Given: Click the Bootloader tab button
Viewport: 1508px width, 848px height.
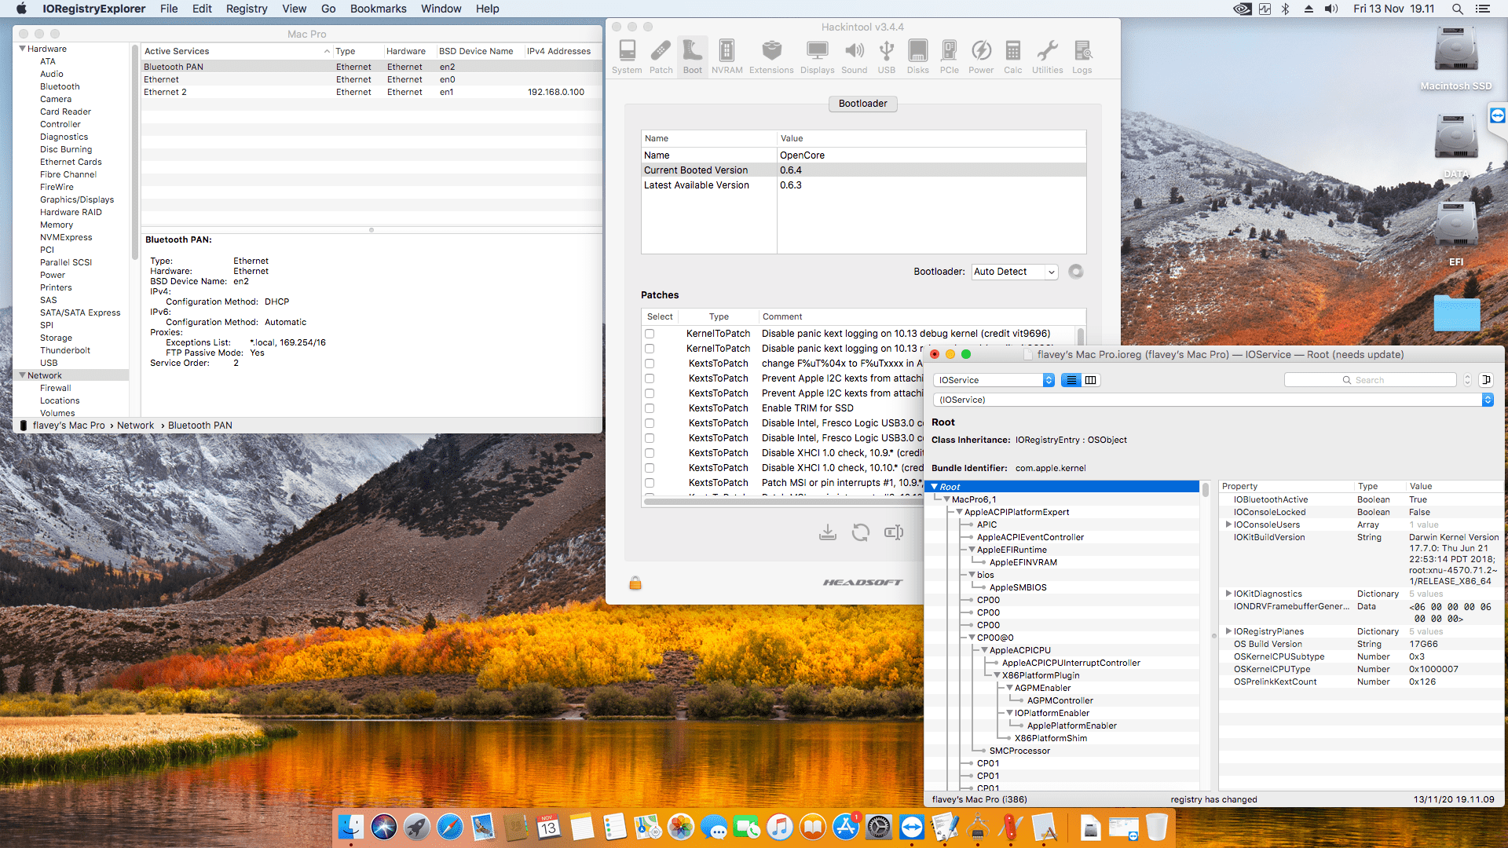Looking at the screenshot, I should pos(862,104).
